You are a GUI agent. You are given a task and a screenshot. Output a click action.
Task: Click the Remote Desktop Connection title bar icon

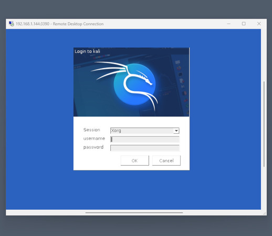click(x=12, y=24)
